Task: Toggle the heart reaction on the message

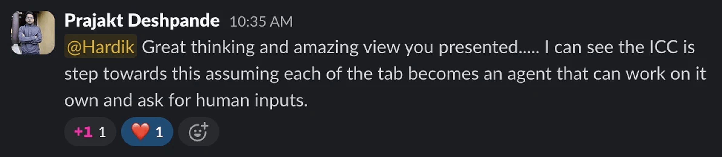Action: (x=147, y=132)
